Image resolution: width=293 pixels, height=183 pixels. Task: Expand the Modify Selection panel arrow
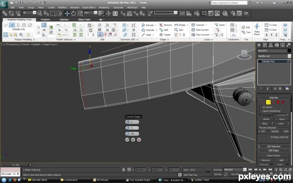point(75,40)
